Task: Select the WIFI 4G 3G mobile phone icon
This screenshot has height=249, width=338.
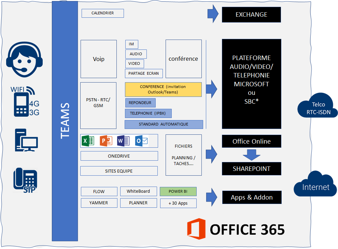Action: 24,102
